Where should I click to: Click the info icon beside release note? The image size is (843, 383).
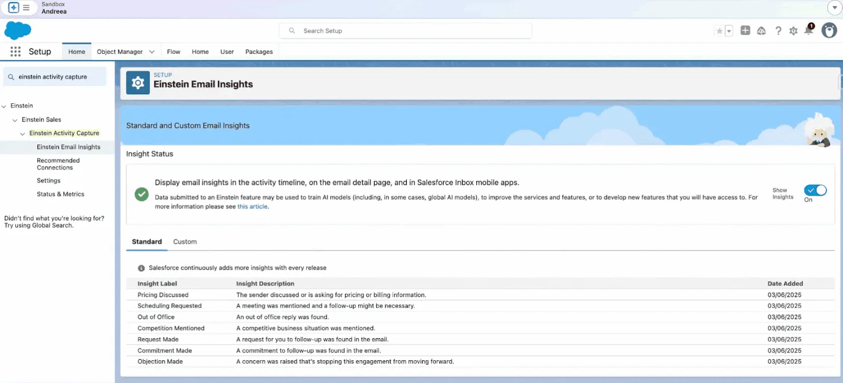coord(141,268)
